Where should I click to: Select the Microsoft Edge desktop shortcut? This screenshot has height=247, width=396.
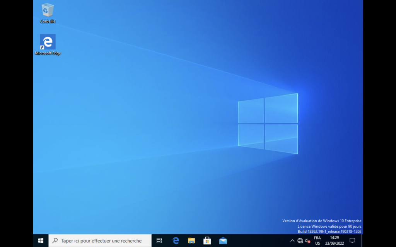click(48, 42)
